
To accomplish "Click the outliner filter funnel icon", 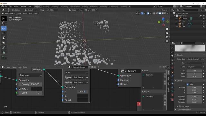I will tap(201, 10).
